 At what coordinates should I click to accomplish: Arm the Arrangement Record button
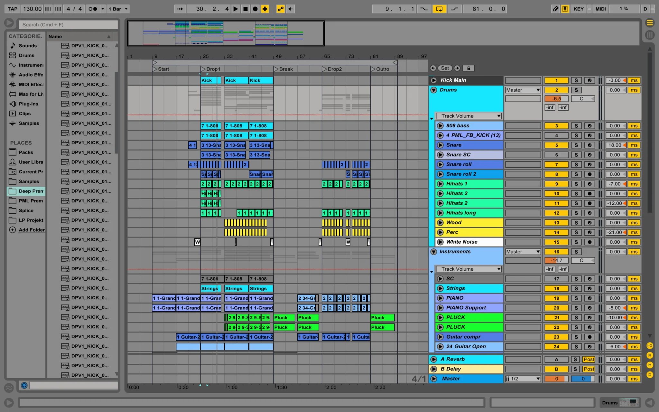(x=255, y=9)
